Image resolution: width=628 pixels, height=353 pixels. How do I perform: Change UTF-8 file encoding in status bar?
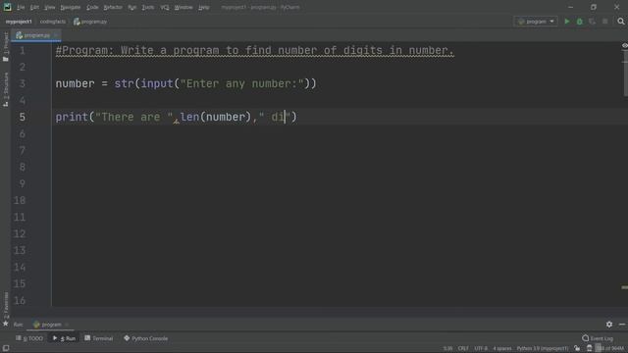tap(481, 349)
